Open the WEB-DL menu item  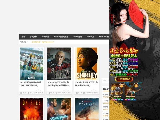point(104,37)
